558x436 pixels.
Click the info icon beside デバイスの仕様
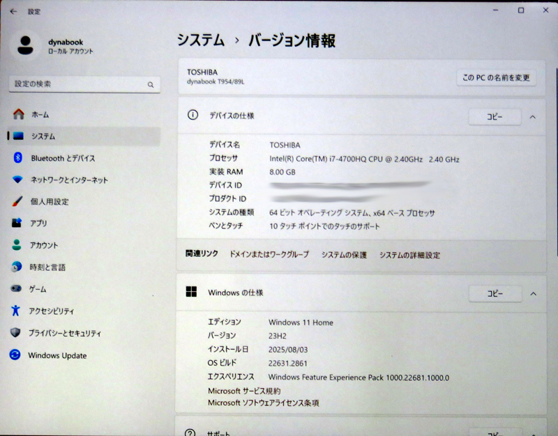coord(193,115)
